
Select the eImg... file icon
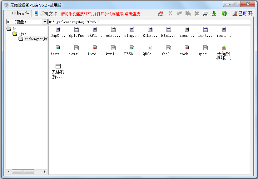[x=131, y=32]
